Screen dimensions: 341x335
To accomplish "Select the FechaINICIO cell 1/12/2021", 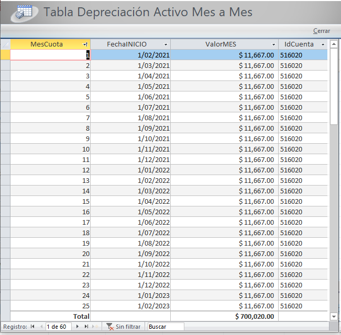I will (153, 159).
